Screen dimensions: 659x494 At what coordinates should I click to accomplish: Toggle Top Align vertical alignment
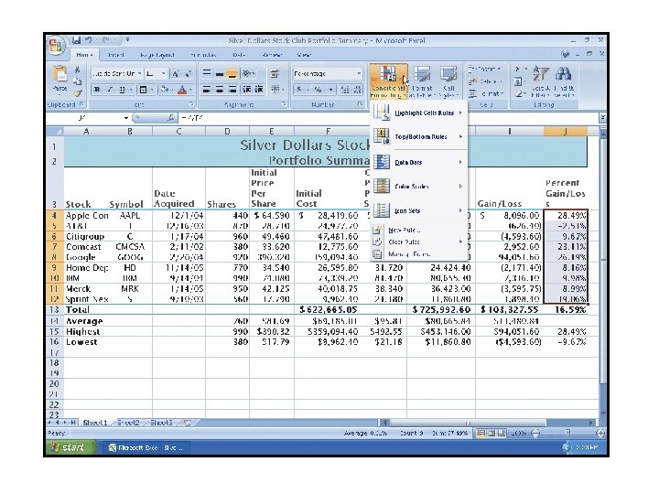[x=207, y=74]
